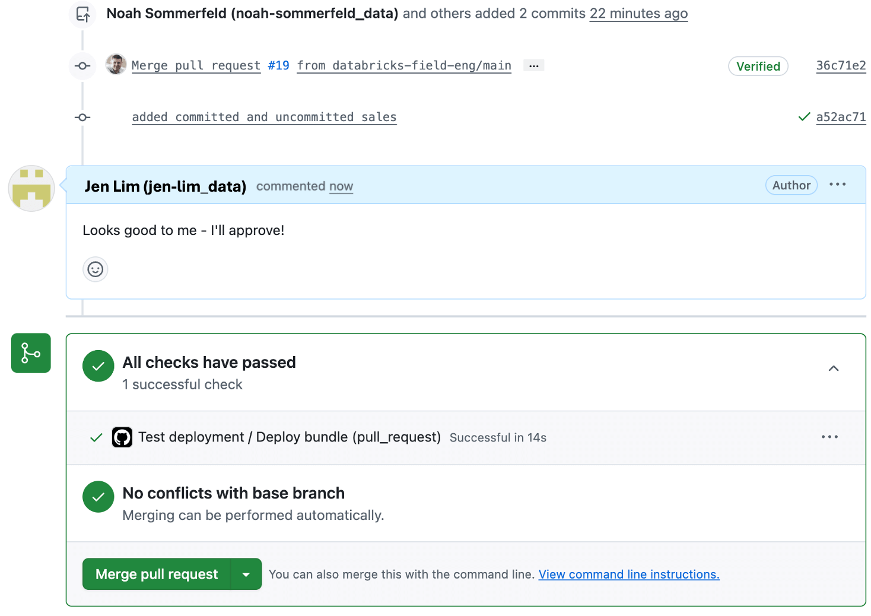Click the green checkmark beside commit a52ac71

pyautogui.click(x=804, y=117)
